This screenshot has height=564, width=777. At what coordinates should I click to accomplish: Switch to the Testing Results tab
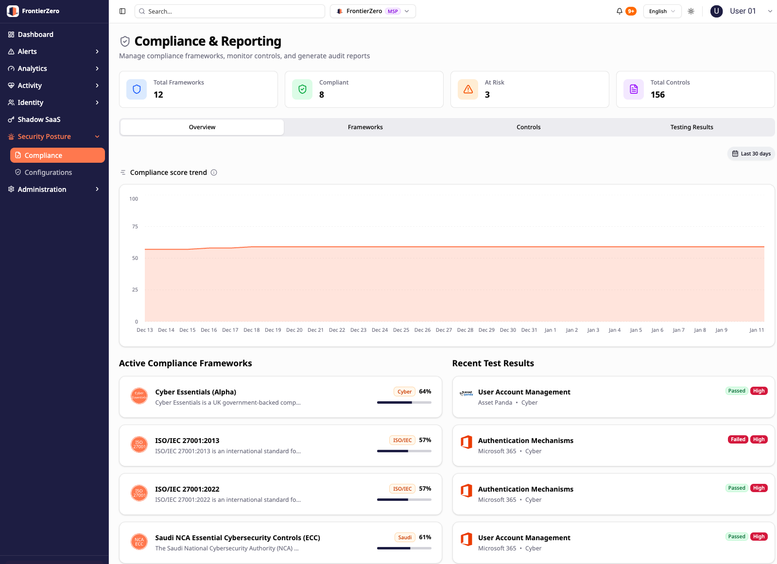point(691,127)
